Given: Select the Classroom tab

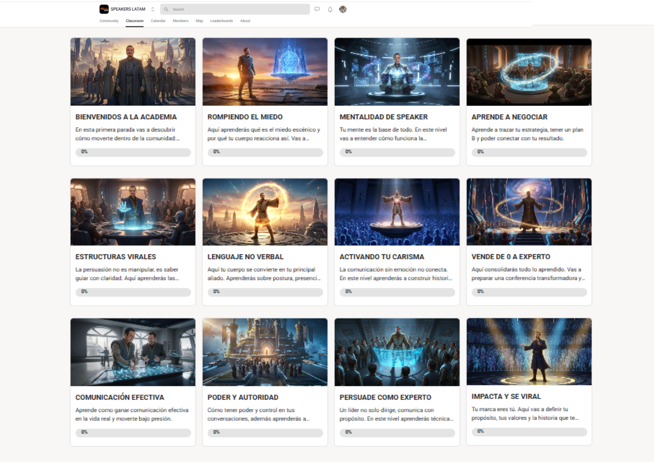Looking at the screenshot, I should click(134, 21).
